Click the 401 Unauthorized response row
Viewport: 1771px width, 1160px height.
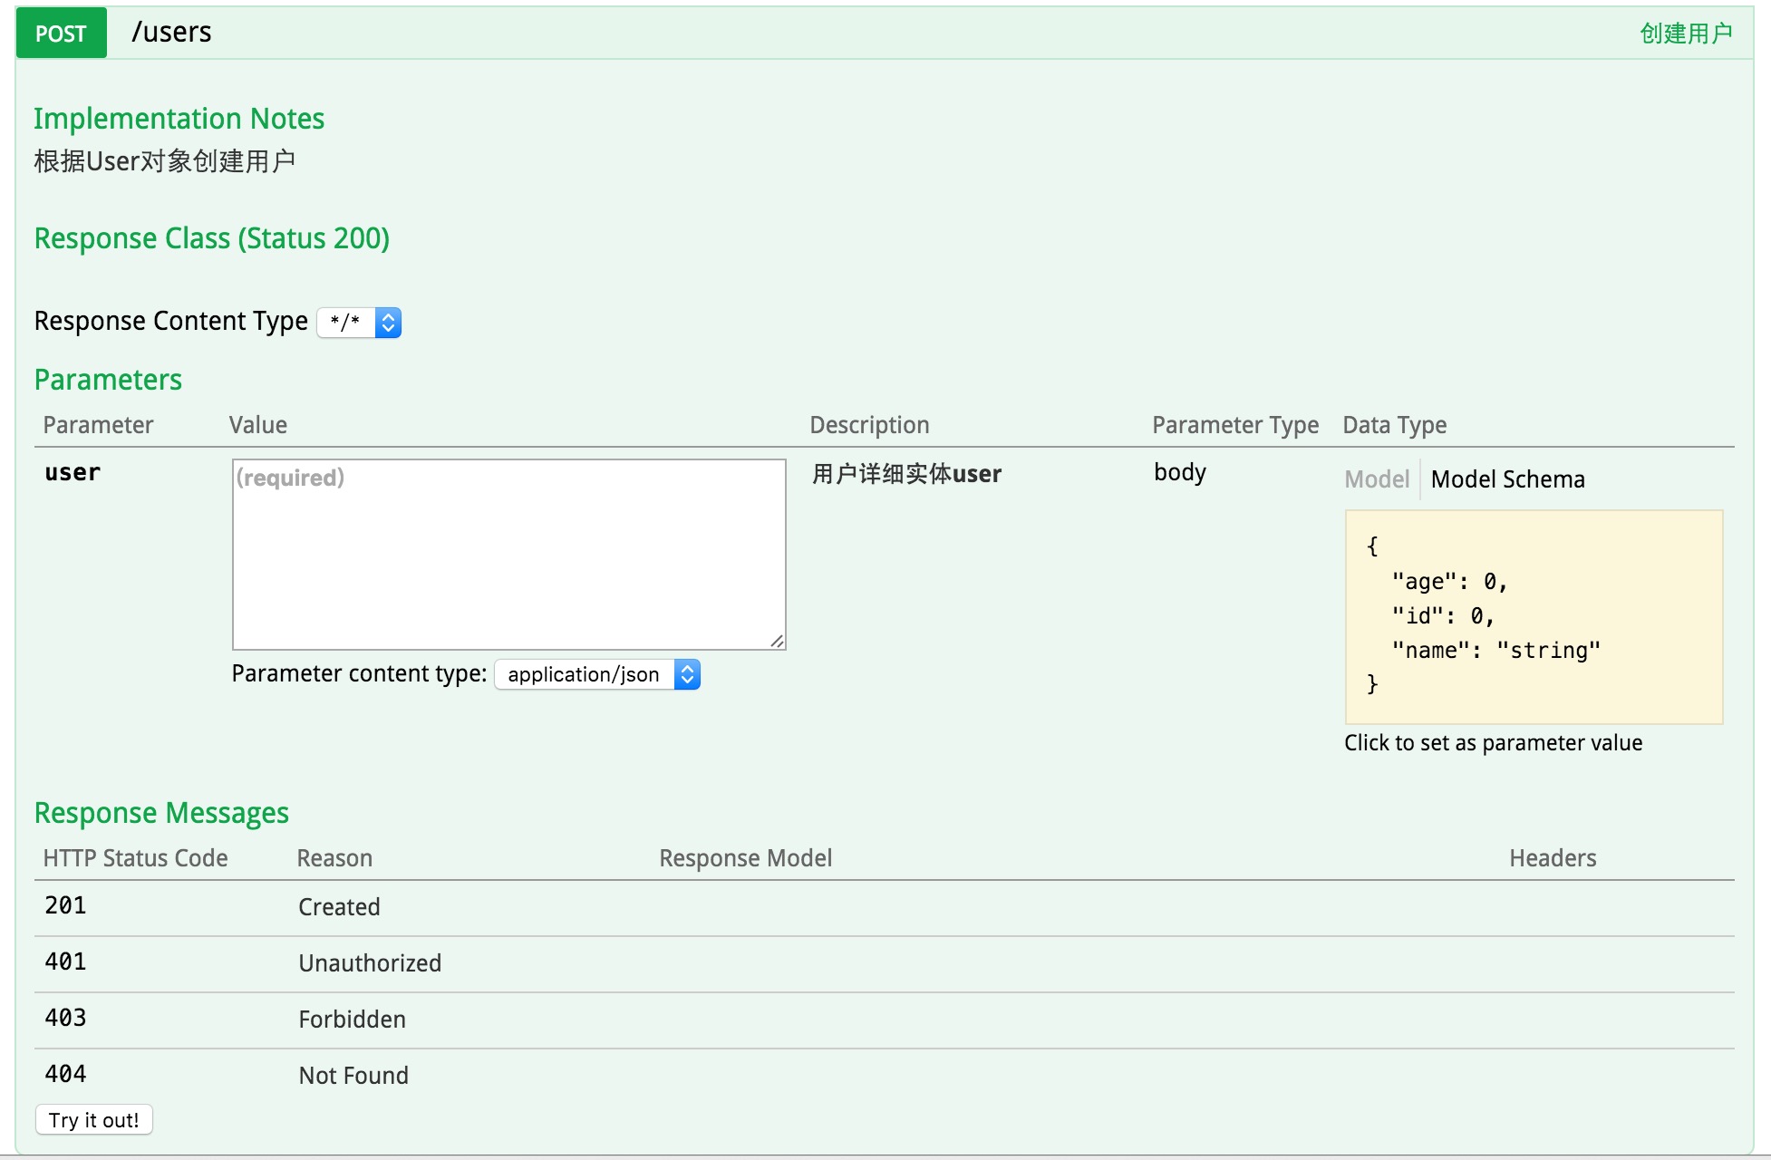tap(370, 963)
